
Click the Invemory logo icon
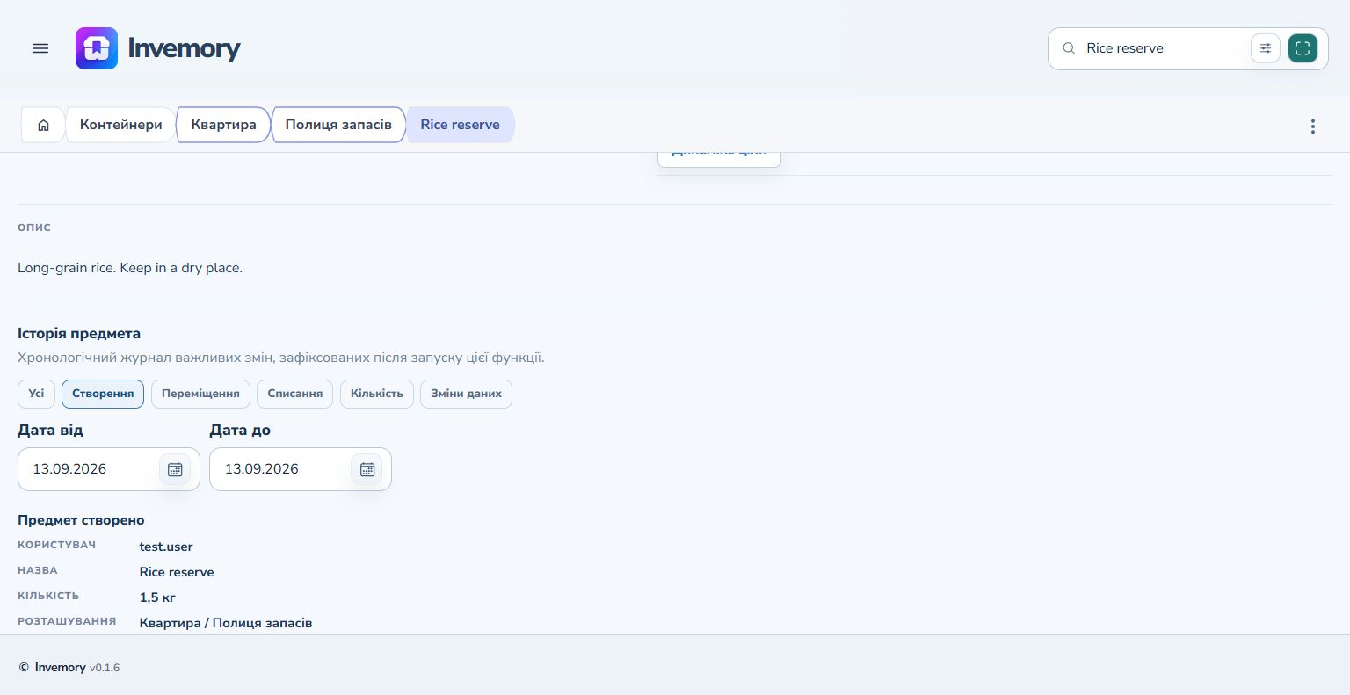[x=97, y=48]
